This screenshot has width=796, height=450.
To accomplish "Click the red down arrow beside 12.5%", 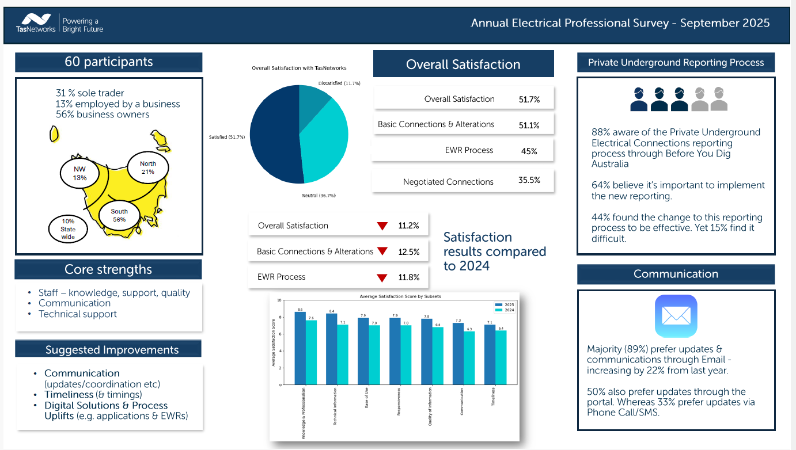I will pyautogui.click(x=382, y=251).
